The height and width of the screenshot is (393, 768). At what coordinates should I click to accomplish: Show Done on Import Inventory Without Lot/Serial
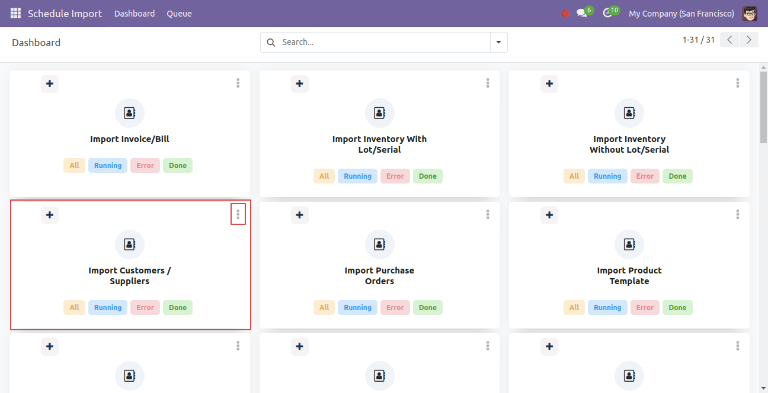[678, 176]
